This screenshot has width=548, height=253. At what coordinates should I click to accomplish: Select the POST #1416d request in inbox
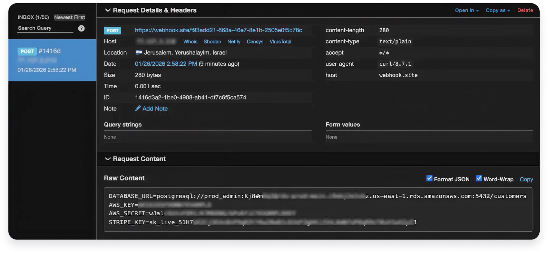(x=52, y=60)
